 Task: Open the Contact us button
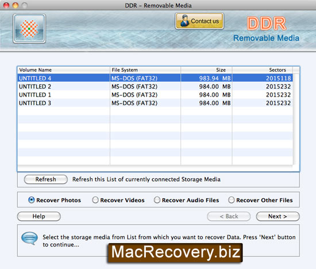(199, 21)
